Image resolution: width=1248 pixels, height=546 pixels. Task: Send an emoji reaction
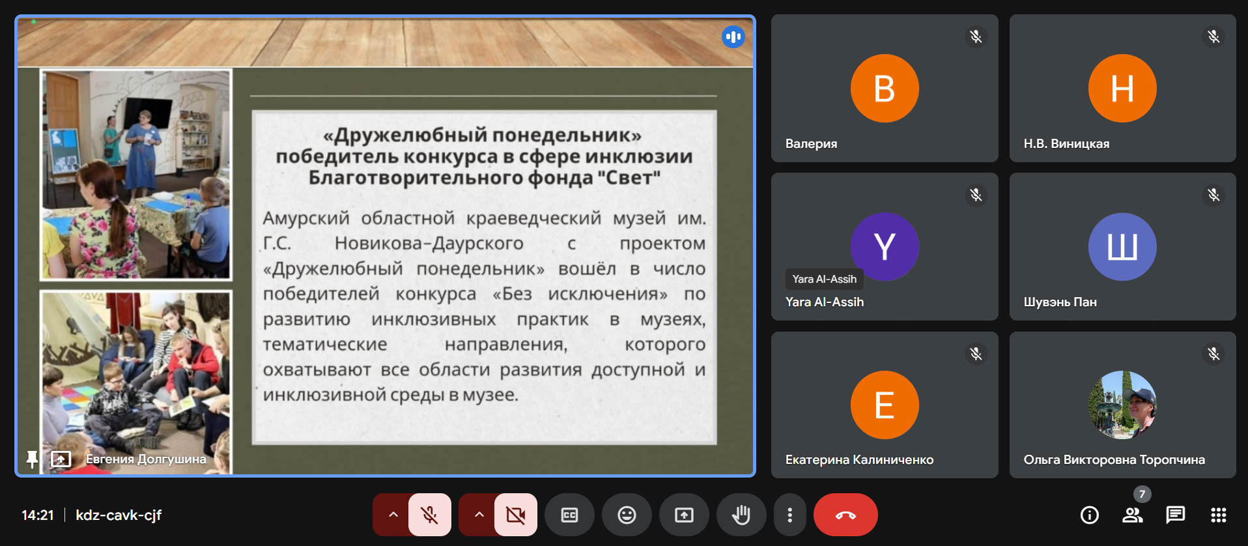(x=627, y=515)
